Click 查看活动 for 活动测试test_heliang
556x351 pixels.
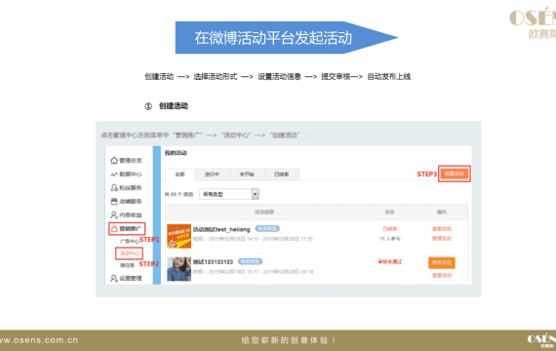[x=442, y=229]
